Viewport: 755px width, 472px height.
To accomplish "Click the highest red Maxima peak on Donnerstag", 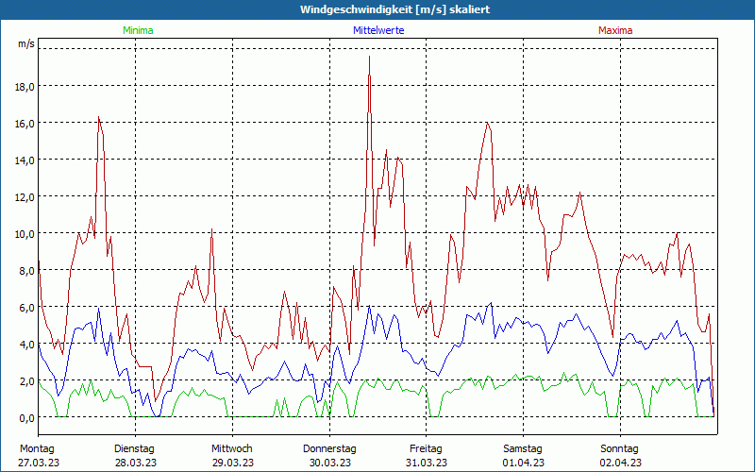I will coord(369,57).
